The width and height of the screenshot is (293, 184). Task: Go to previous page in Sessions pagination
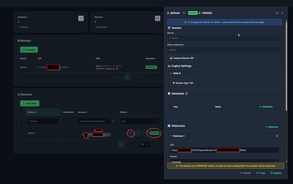pos(114,144)
